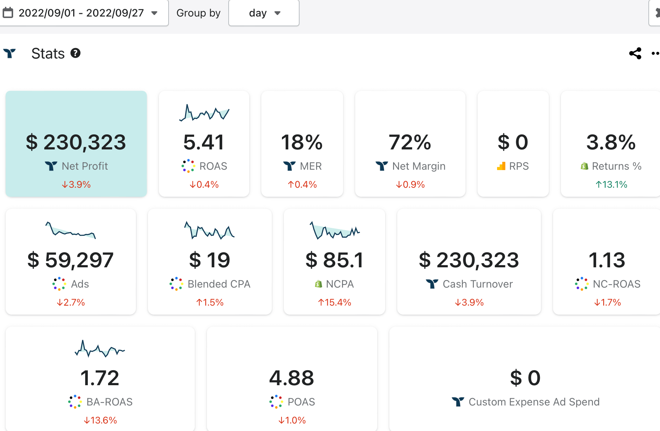660x431 pixels.
Task: Open the Net Margin 72% card
Action: coord(410,144)
